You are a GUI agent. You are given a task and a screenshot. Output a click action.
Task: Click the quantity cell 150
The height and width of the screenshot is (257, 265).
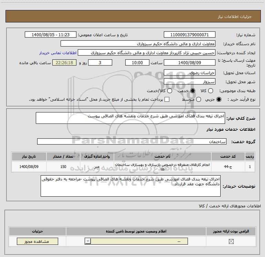tap(63, 167)
